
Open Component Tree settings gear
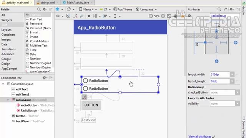(45, 78)
